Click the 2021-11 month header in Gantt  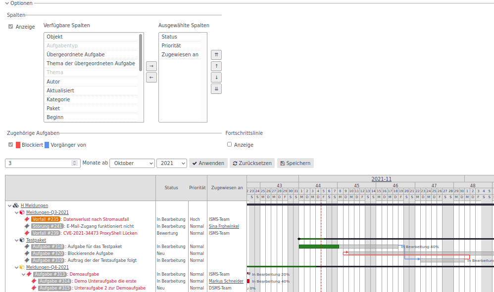tap(382, 179)
